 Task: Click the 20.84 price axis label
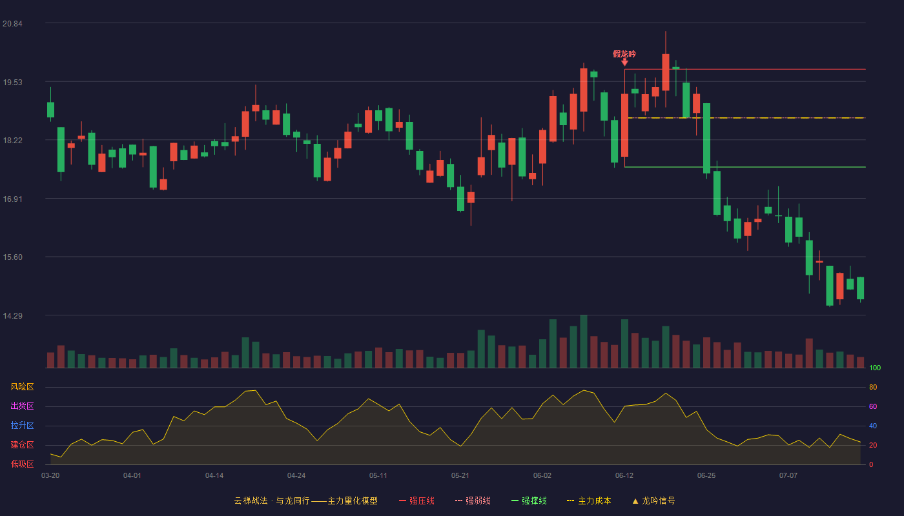pyautogui.click(x=12, y=24)
